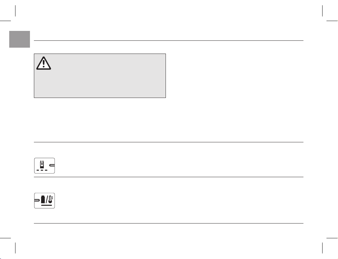Click the underline bar beneath battery symbol
Screen dimensions: 338x259
click(x=46, y=205)
